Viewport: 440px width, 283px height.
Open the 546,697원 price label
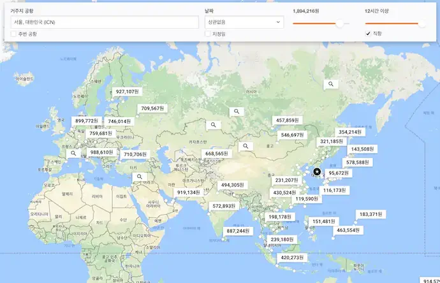click(292, 135)
